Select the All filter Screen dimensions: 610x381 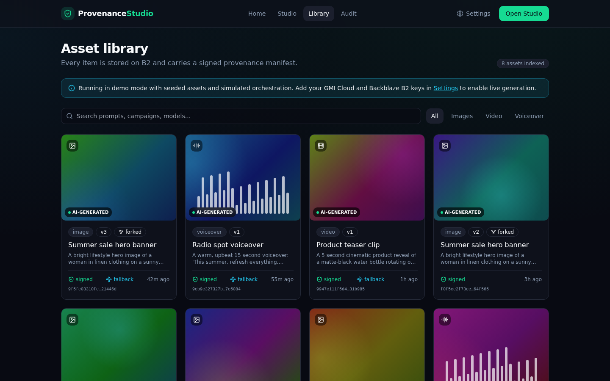(x=435, y=116)
